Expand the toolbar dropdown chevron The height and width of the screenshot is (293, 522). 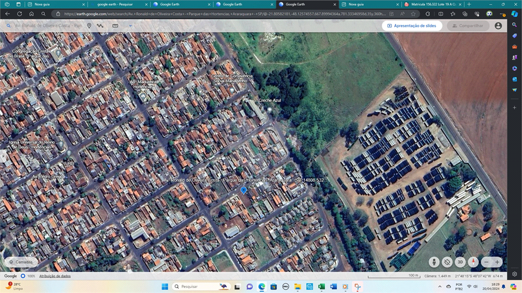tap(130, 25)
